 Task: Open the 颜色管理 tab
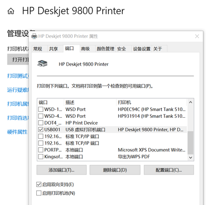tap(106, 49)
